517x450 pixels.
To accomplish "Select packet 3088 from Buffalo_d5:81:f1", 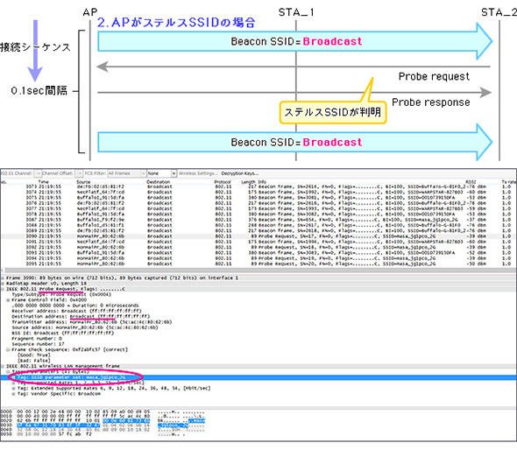I will 258,225.
